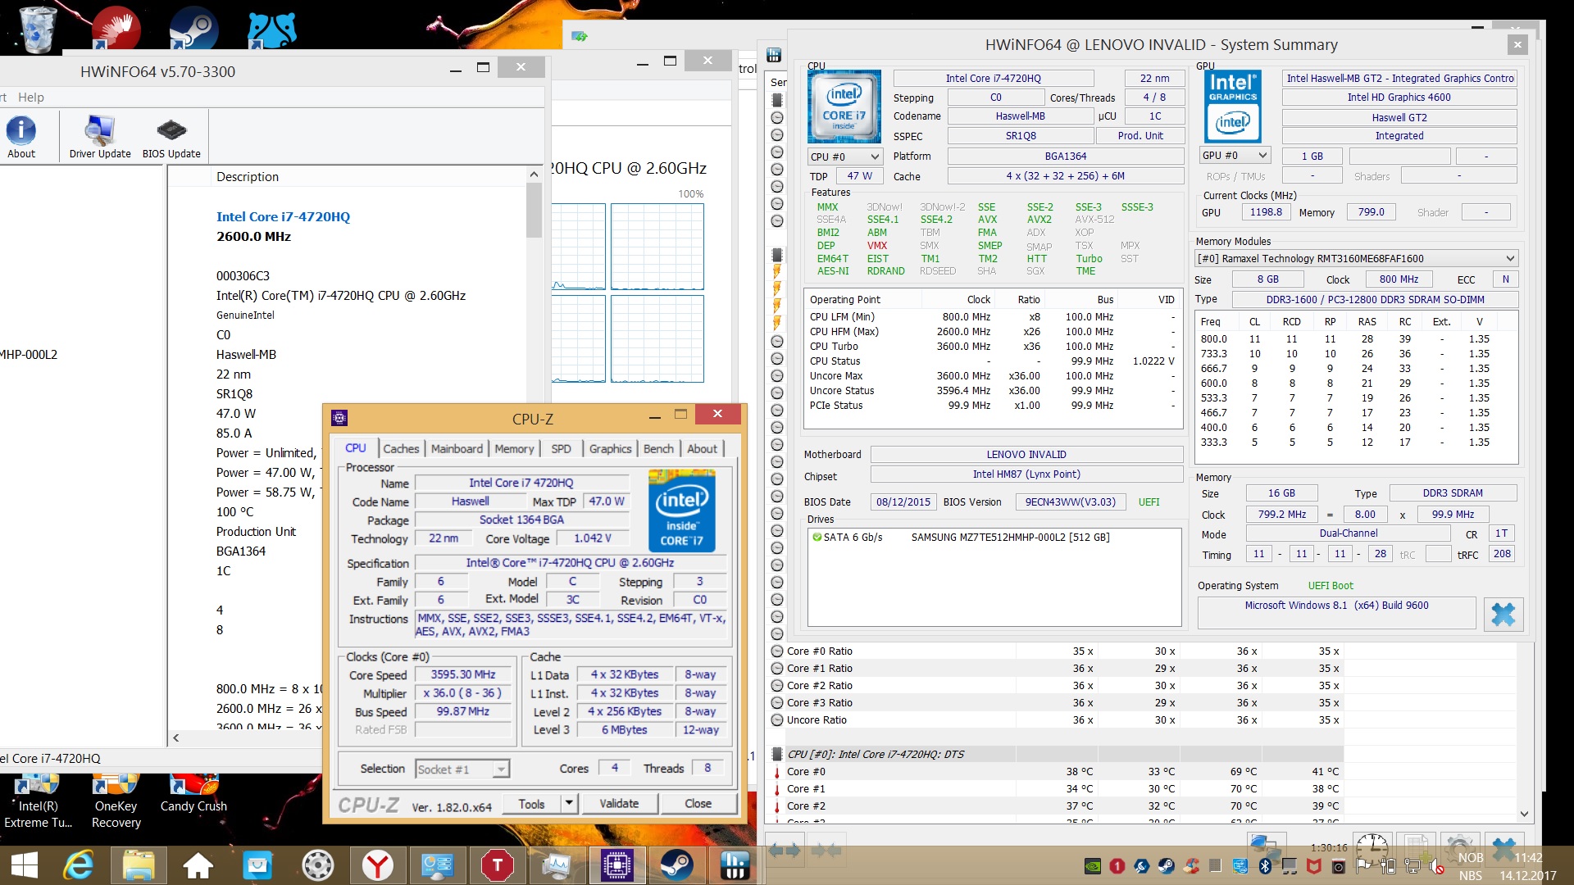Switch to the Memory tab in CPU-Z
Image resolution: width=1574 pixels, height=885 pixels.
pos(514,449)
